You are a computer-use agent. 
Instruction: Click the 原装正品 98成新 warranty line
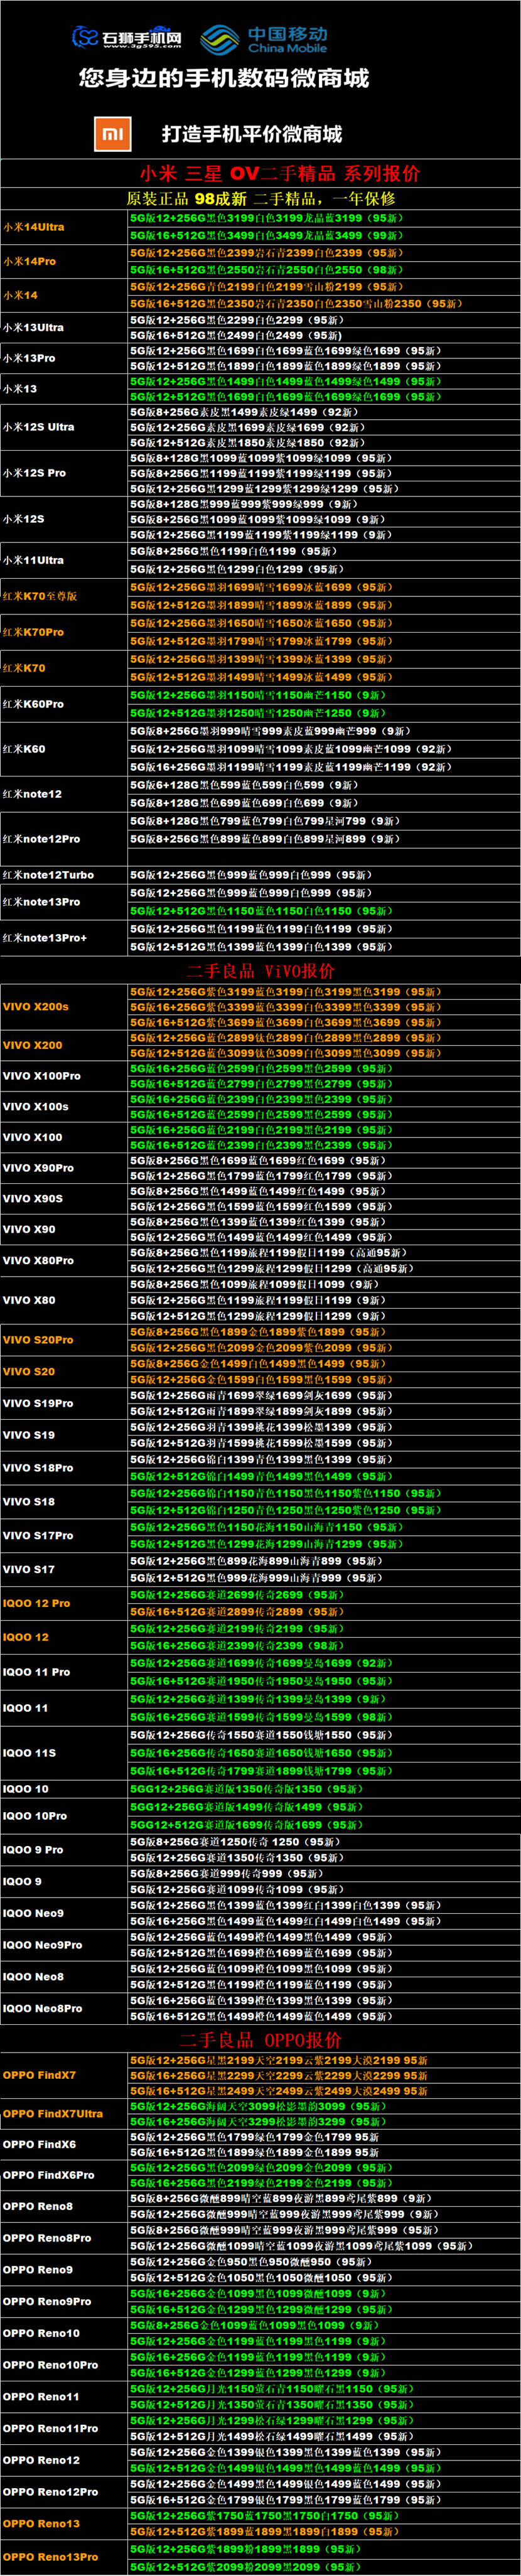(260, 198)
